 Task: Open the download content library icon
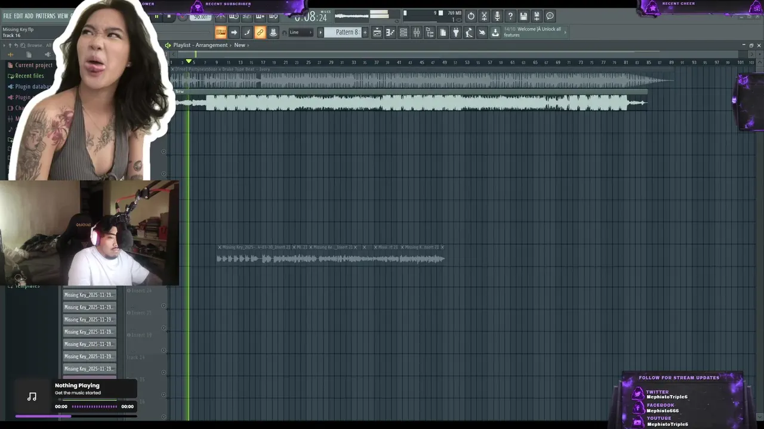coord(495,32)
